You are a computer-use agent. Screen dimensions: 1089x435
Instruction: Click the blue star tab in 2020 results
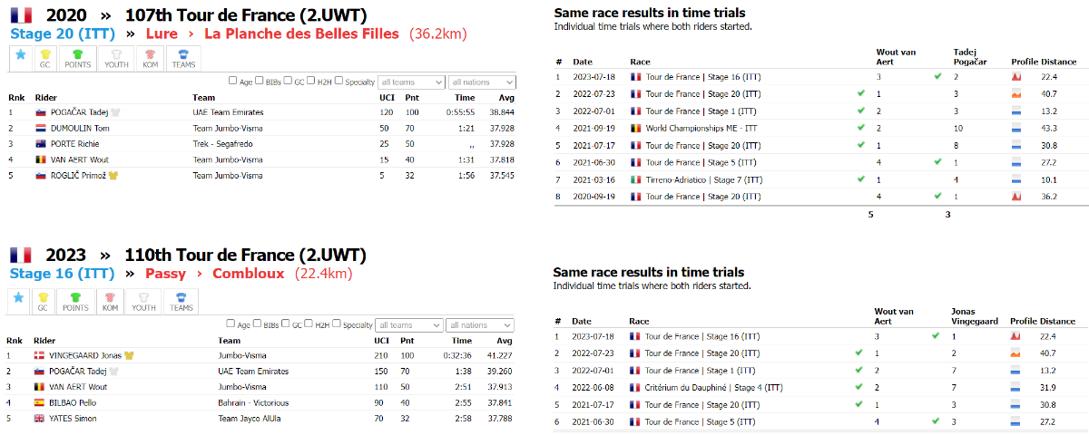point(21,58)
